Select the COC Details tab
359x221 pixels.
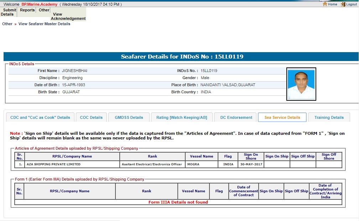click(x=91, y=117)
